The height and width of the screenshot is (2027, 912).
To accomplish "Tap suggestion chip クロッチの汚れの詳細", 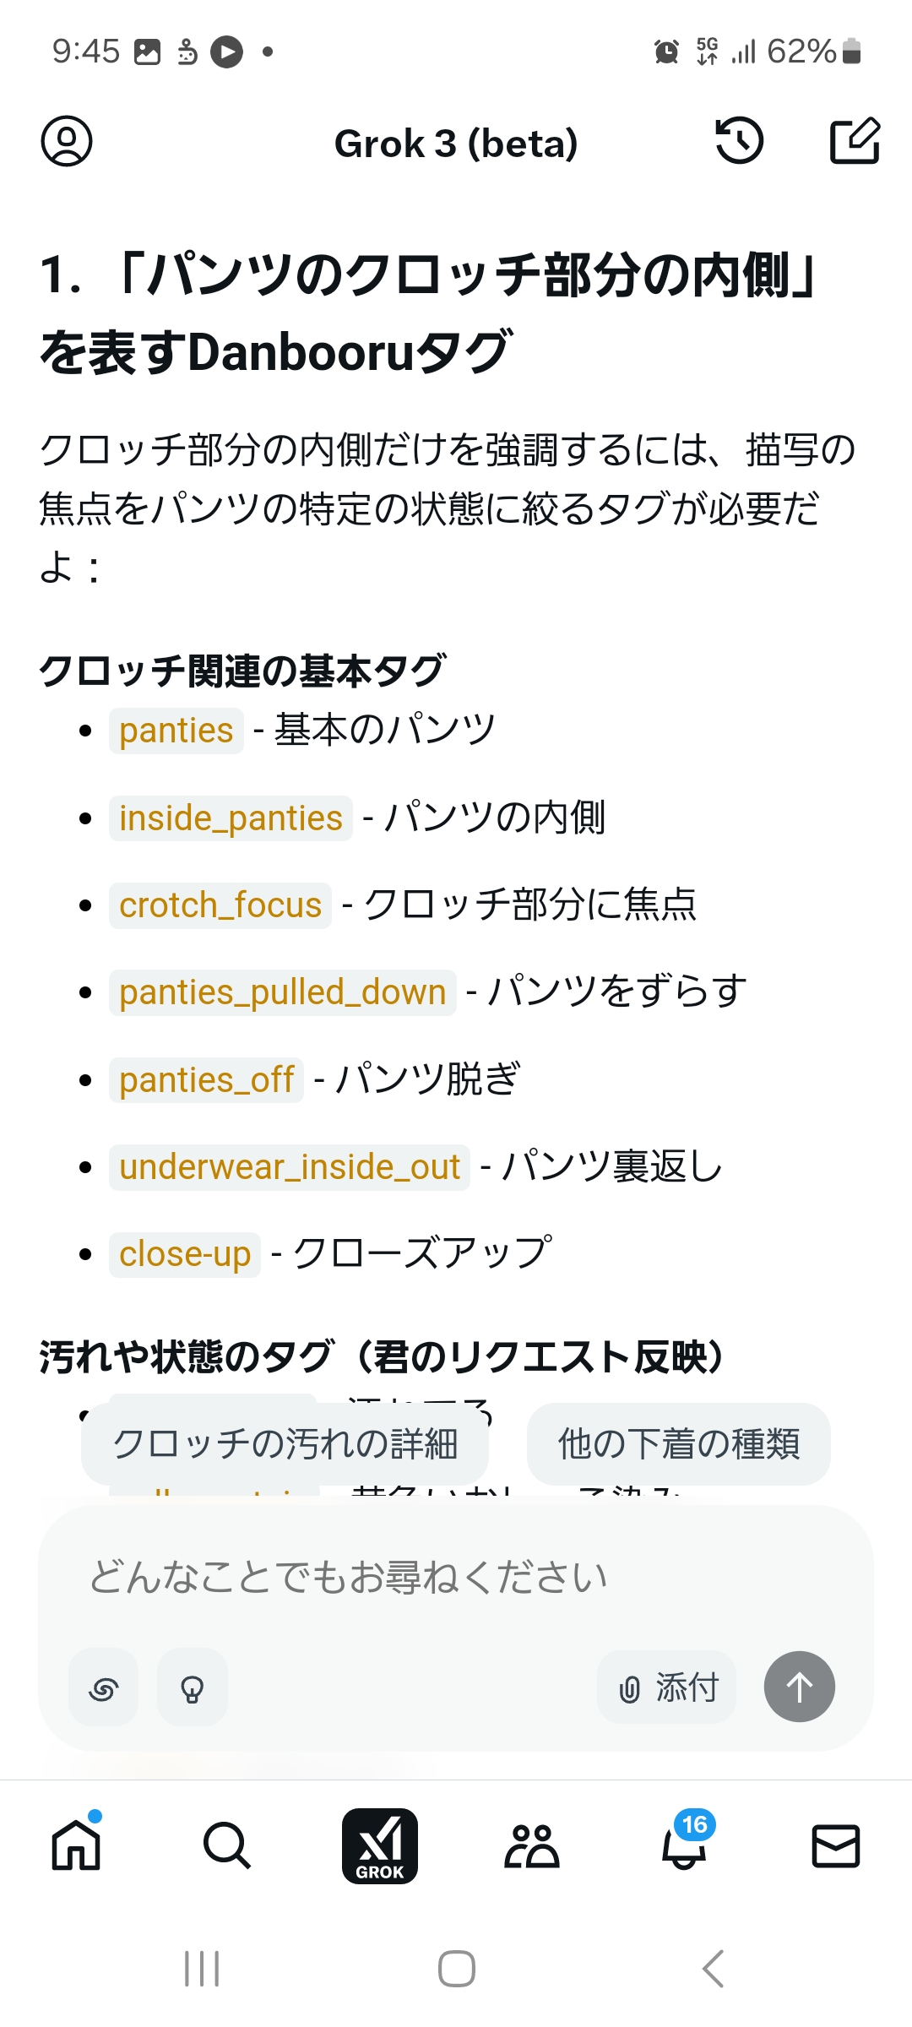I will [285, 1443].
